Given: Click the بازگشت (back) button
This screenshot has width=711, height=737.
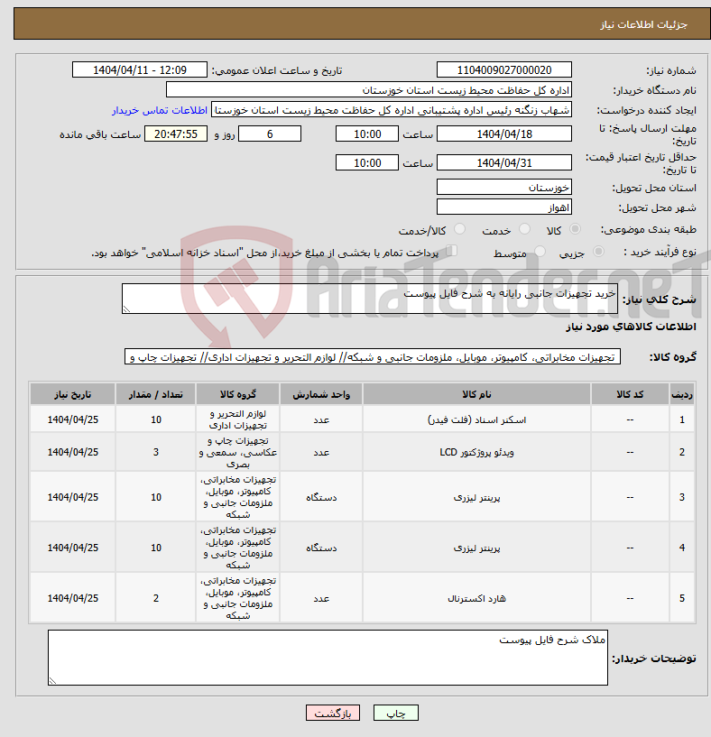Looking at the screenshot, I should coord(332,713).
